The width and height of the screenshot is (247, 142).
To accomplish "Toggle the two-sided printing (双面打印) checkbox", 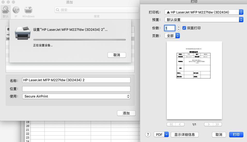I will (184, 28).
